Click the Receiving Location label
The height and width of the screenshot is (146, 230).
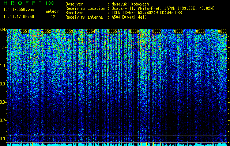point(85,8)
